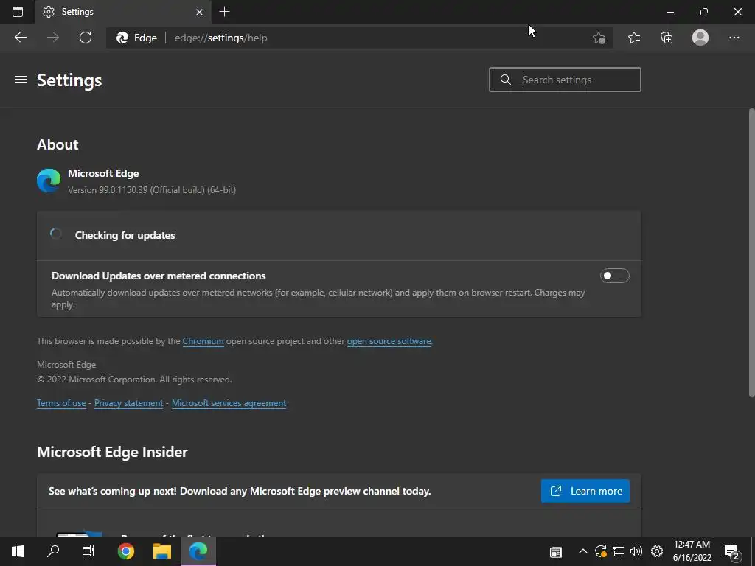
Task: Show hidden system tray icons
Action: point(582,551)
